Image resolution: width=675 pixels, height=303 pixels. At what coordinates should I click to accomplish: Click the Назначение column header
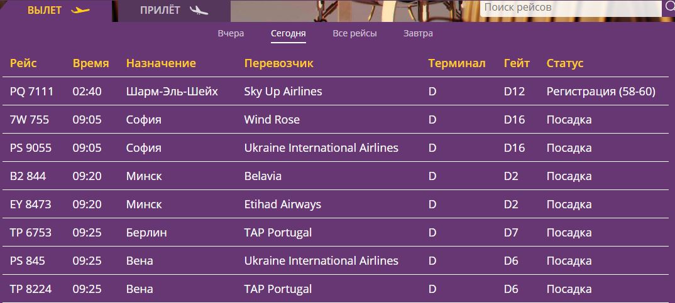point(161,63)
